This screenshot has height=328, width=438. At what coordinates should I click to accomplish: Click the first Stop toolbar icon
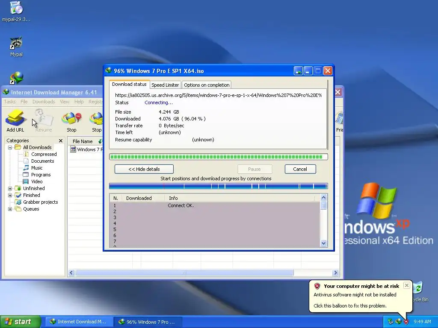pos(71,118)
